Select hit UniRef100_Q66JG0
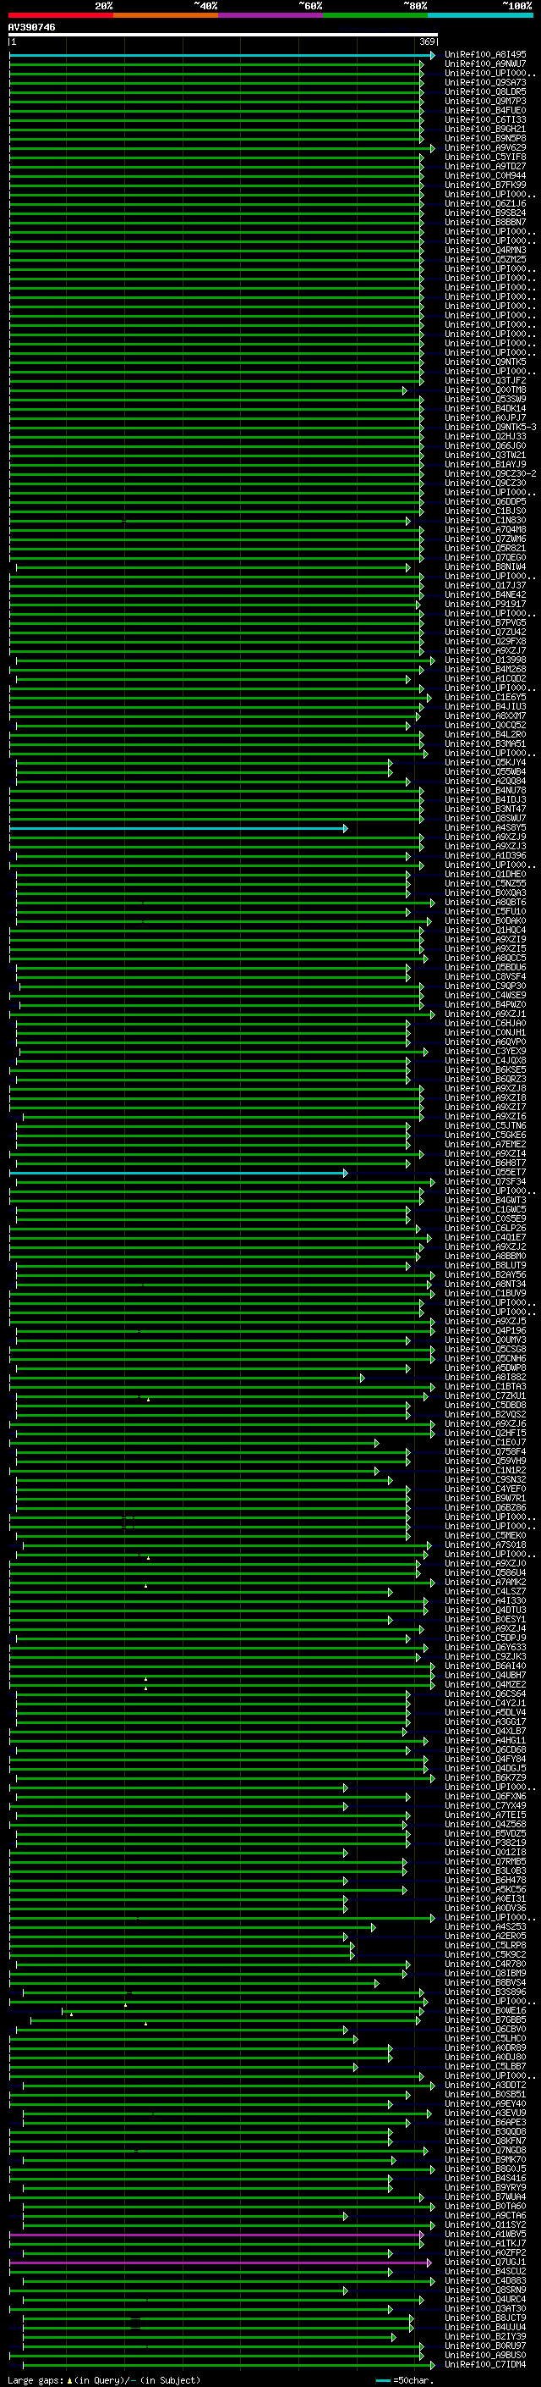The width and height of the screenshot is (541, 2387). click(x=485, y=445)
